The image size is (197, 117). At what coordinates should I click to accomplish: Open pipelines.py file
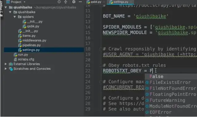[x=31, y=45]
